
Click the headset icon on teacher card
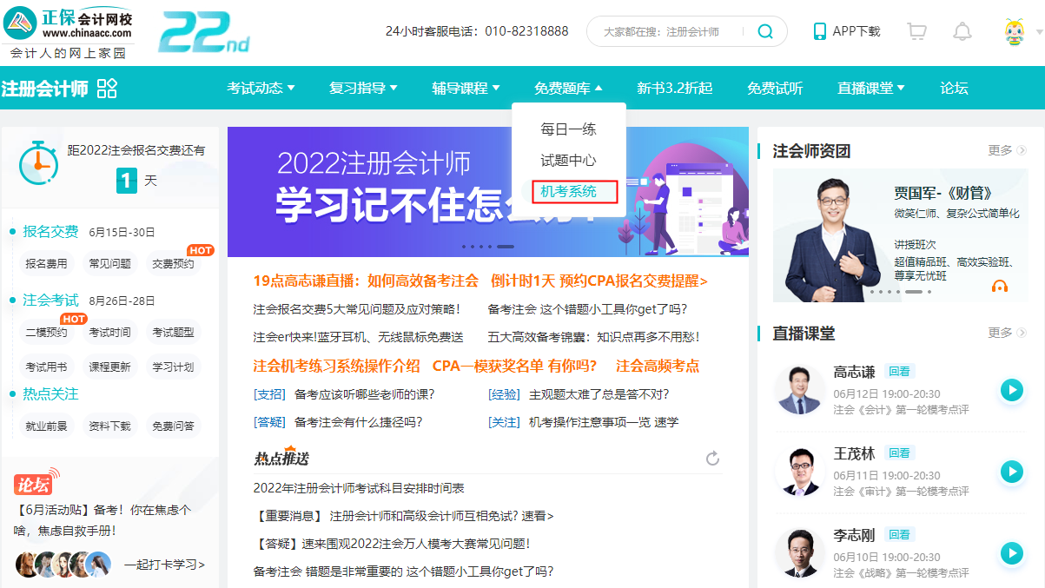click(1000, 286)
